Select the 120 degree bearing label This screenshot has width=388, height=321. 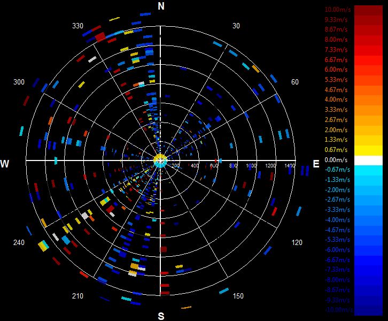pyautogui.click(x=297, y=242)
